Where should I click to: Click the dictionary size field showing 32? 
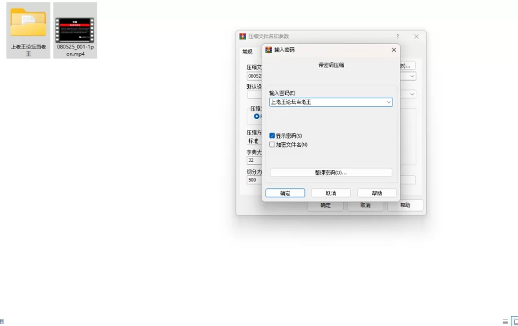tap(254, 160)
